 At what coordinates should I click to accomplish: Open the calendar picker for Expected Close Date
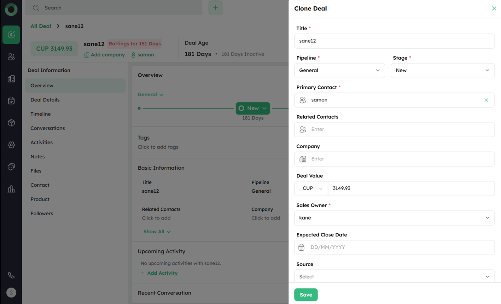click(301, 248)
